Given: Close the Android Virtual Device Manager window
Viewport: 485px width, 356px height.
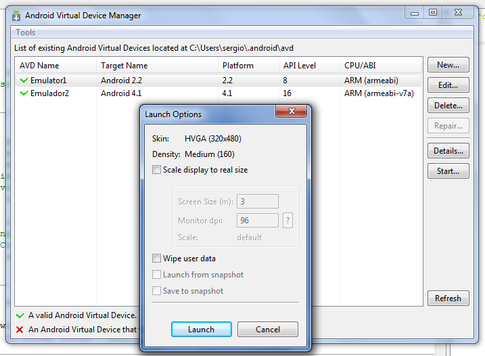Looking at the screenshot, I should click(x=458, y=13).
